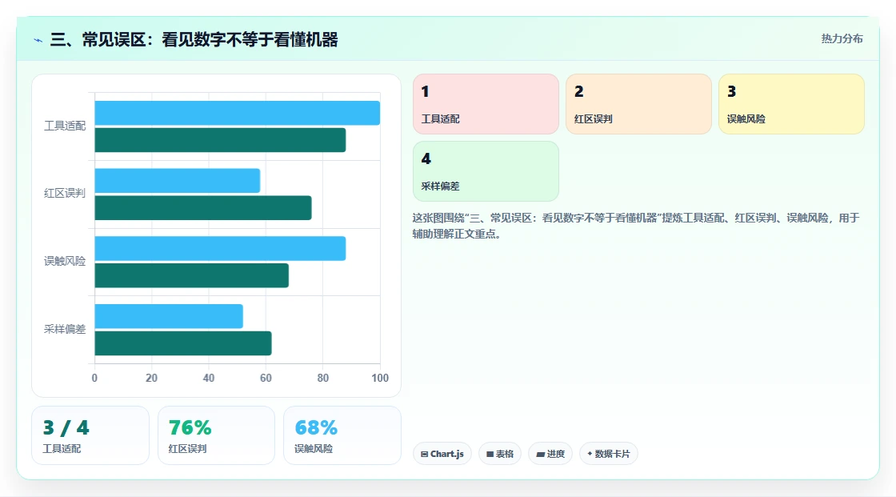Click the dark green bar for 红区误判

pyautogui.click(x=203, y=207)
